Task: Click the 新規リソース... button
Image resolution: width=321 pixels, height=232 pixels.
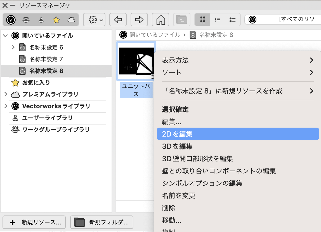Action: [34, 222]
